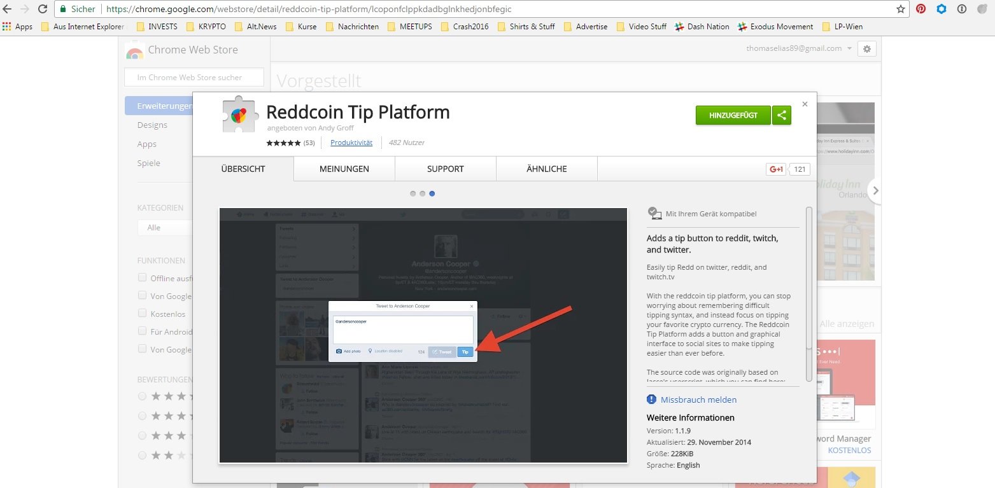
Task: Tick the Offline checkbox under Funktionen
Action: (142, 278)
